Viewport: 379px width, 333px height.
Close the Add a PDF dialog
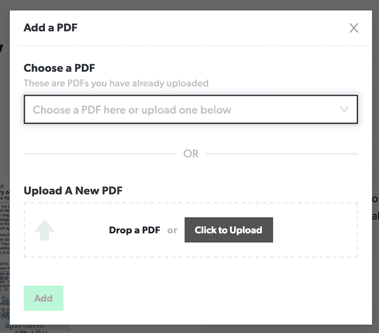[354, 28]
